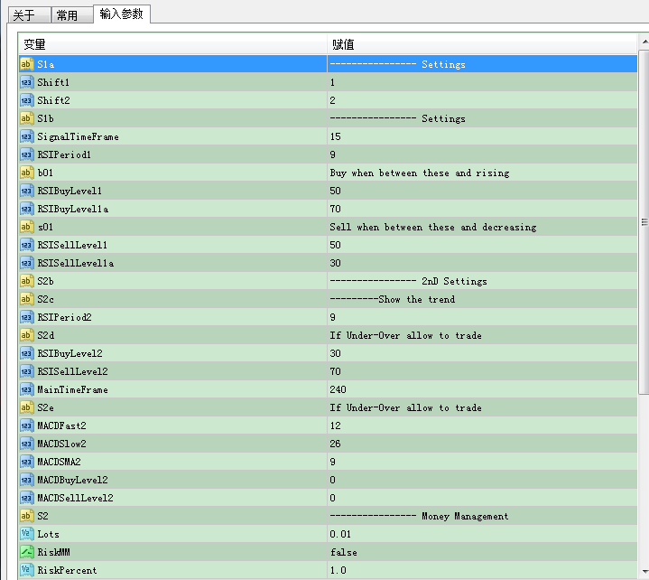Click the integer icon for MACDSMA2

coord(26,462)
